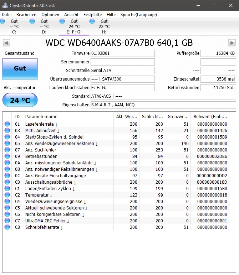
Task: Click status icon of Laden/Entladen-Zyklen row
Action: [x=7, y=189]
